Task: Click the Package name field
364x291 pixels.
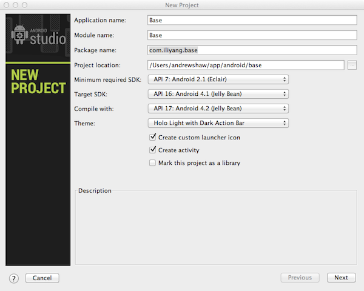Action: coord(252,50)
